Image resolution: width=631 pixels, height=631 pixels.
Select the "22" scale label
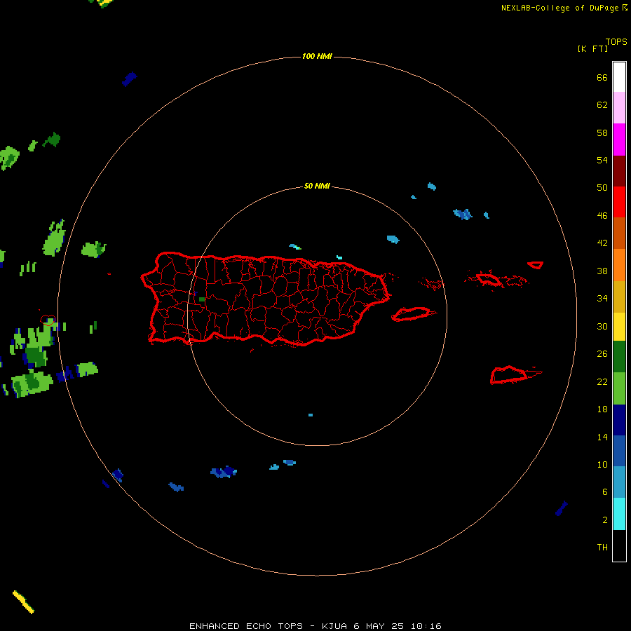point(602,381)
